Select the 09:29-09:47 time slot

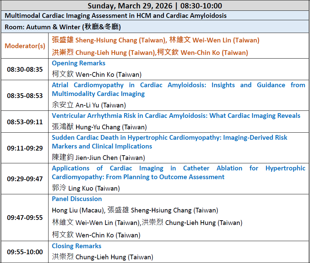pos(25,179)
